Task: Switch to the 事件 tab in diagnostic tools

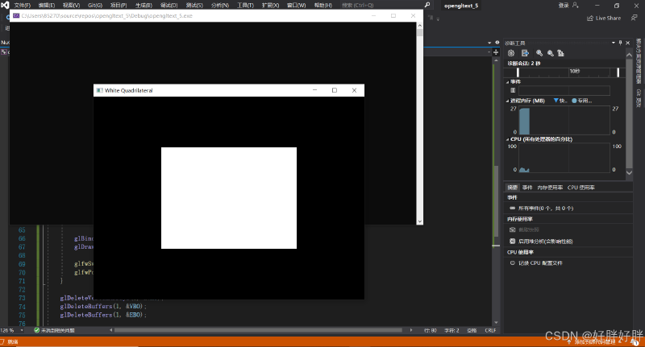Action: point(527,188)
